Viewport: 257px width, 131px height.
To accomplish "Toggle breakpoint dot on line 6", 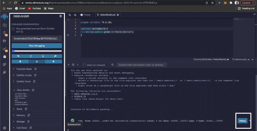I will coord(68,35).
